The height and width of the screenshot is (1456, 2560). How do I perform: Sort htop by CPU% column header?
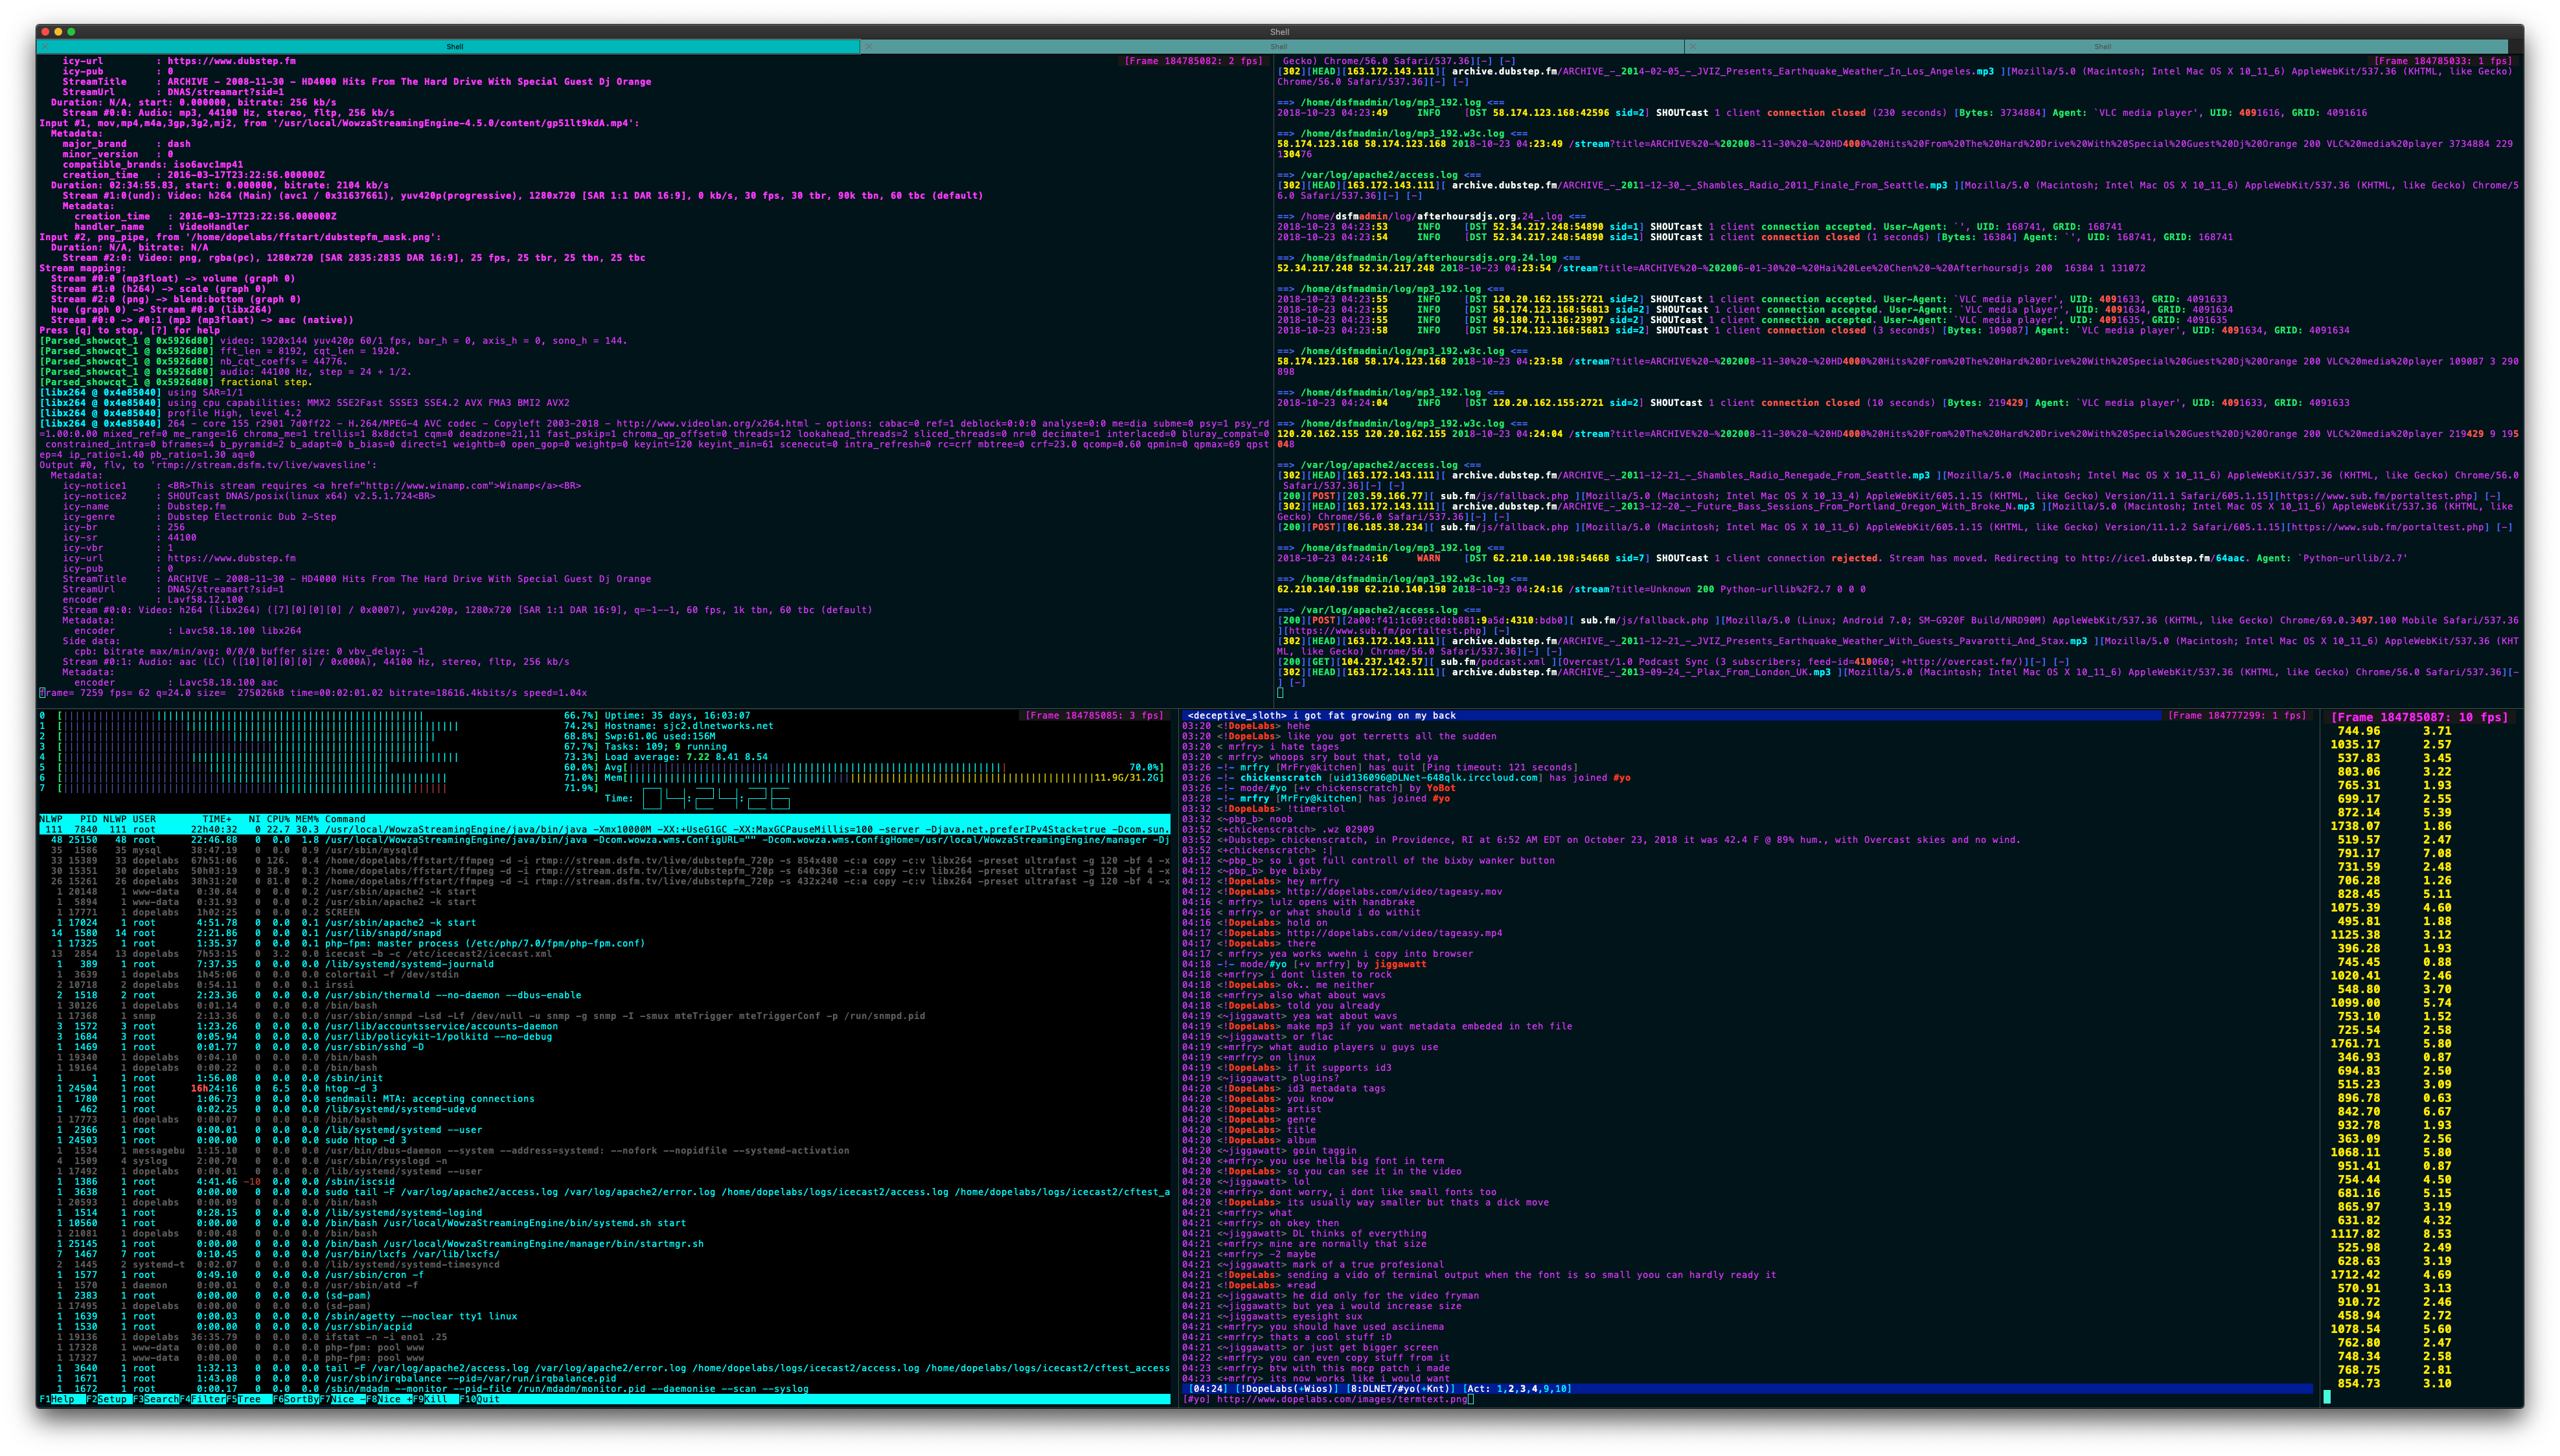tap(277, 819)
